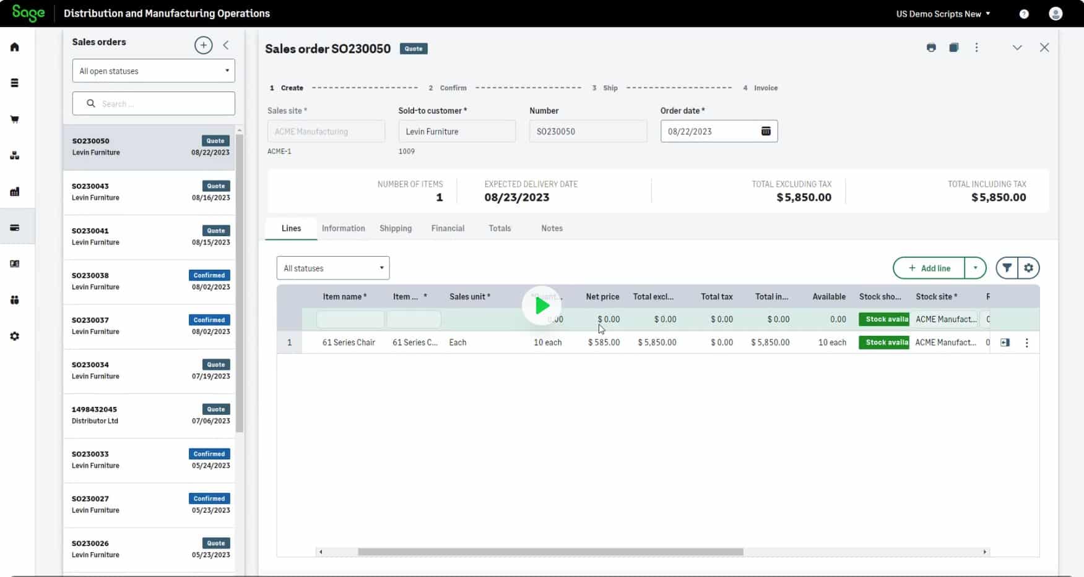Switch to the Lines tab

291,228
